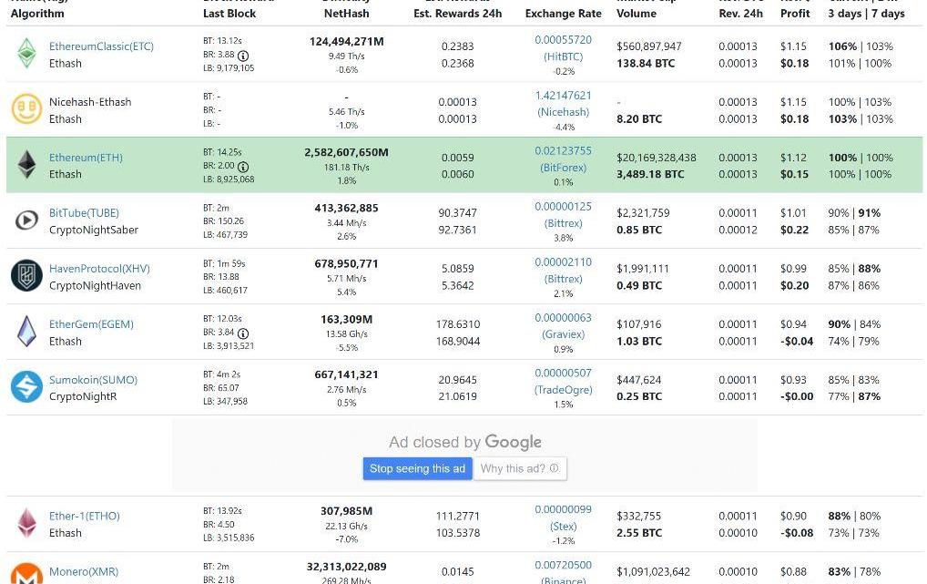Click the EthereumClassic green diamond logo

26,53
